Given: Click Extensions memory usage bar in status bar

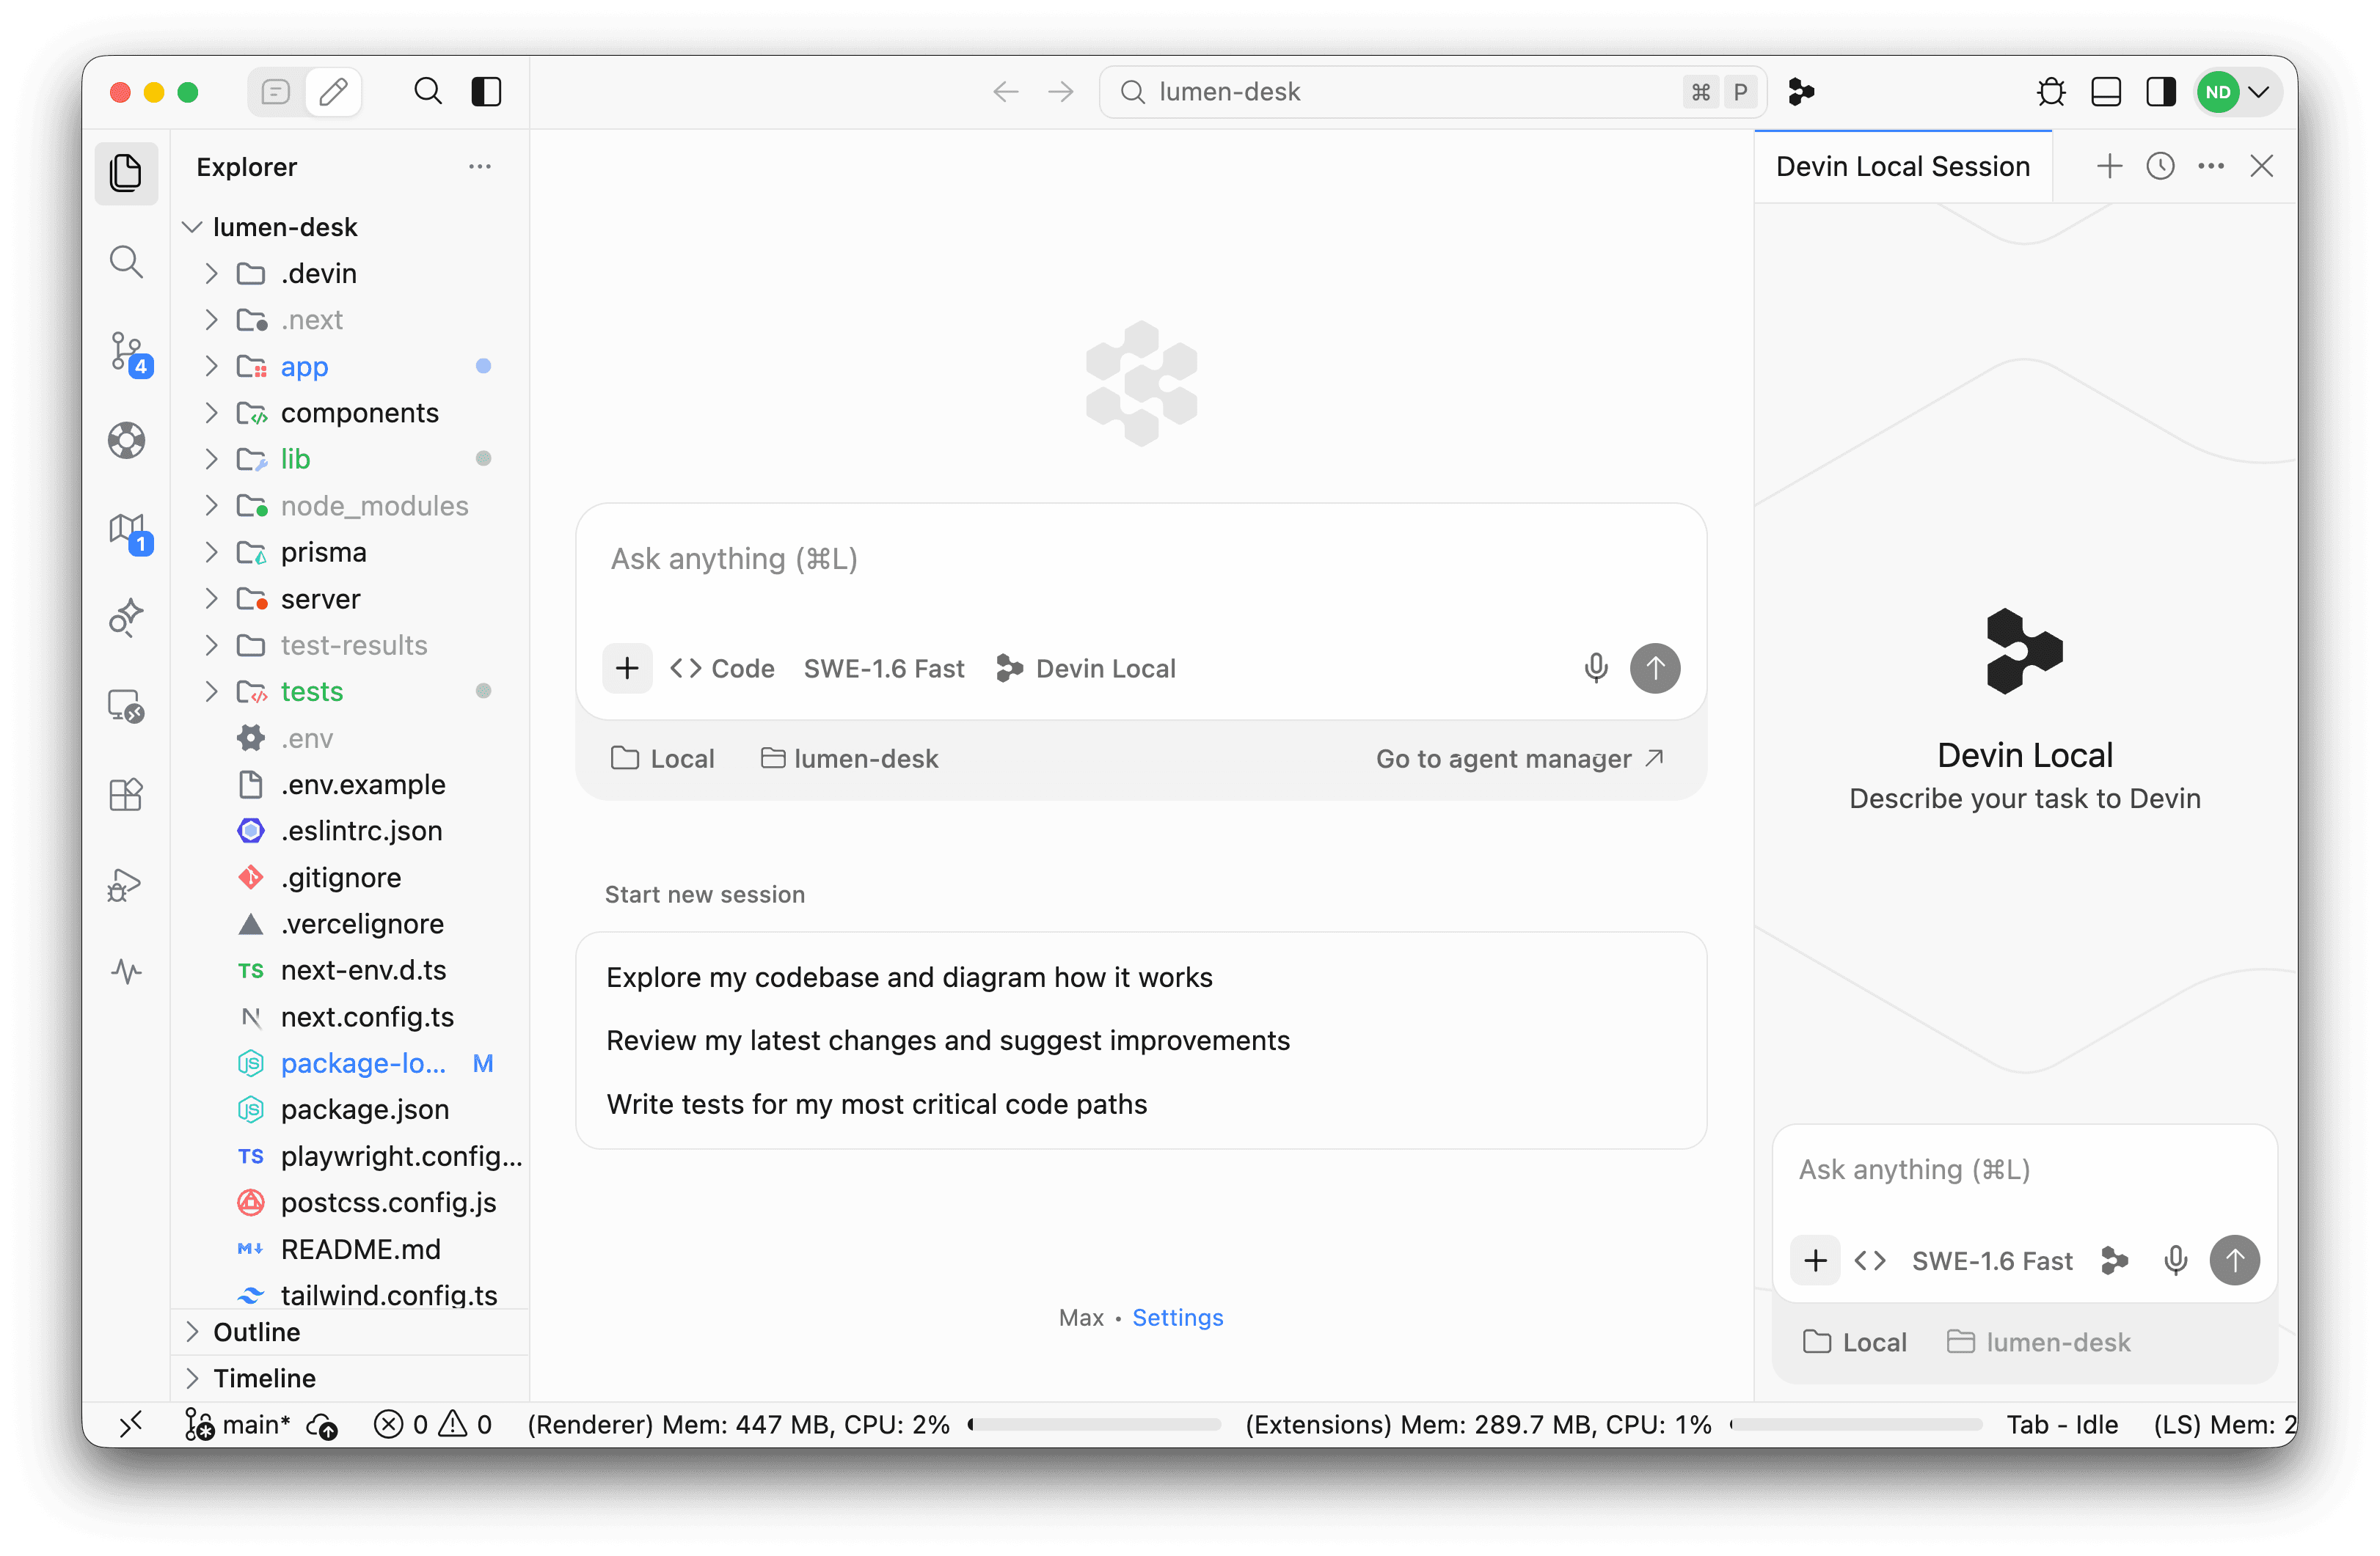Looking at the screenshot, I should click(1855, 1424).
